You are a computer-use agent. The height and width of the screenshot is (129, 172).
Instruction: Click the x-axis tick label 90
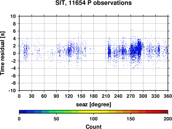point(56,96)
